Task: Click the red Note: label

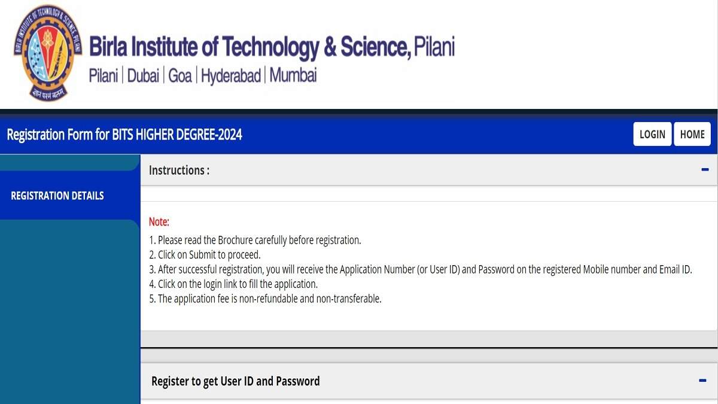Action: coord(159,222)
